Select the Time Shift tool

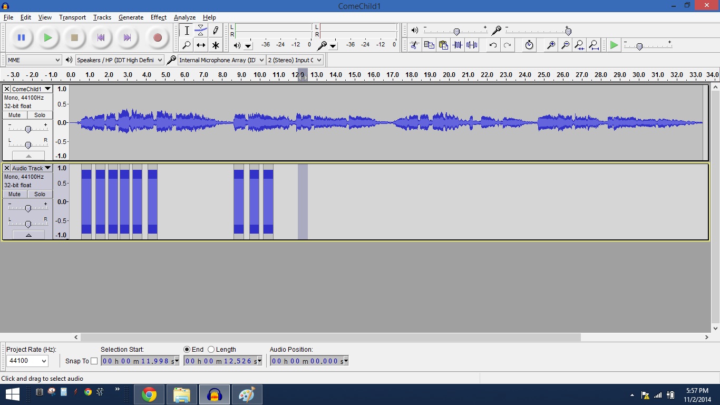tap(201, 45)
